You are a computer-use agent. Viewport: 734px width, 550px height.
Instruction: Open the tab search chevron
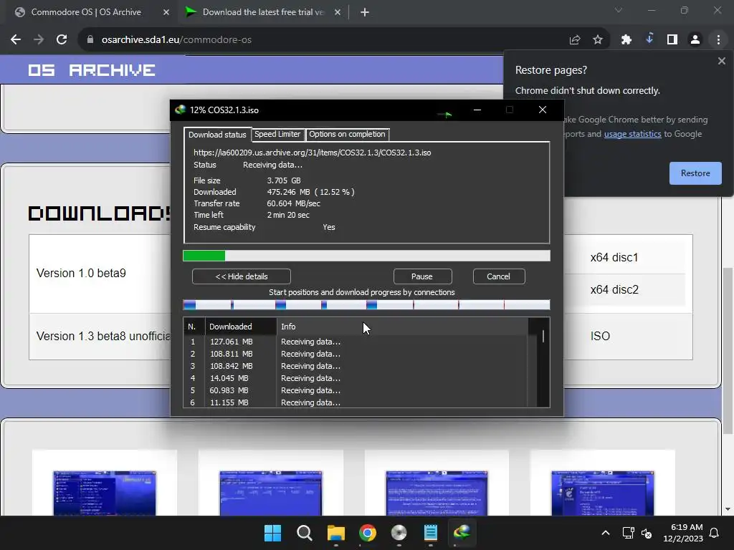[x=619, y=10]
